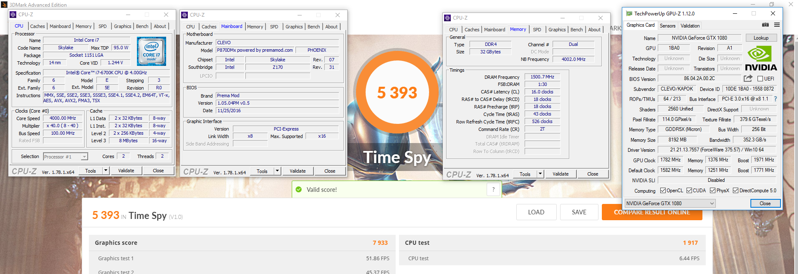Click the Specification i7-6700K text
The width and height of the screenshot is (798, 274).
pyautogui.click(x=106, y=73)
